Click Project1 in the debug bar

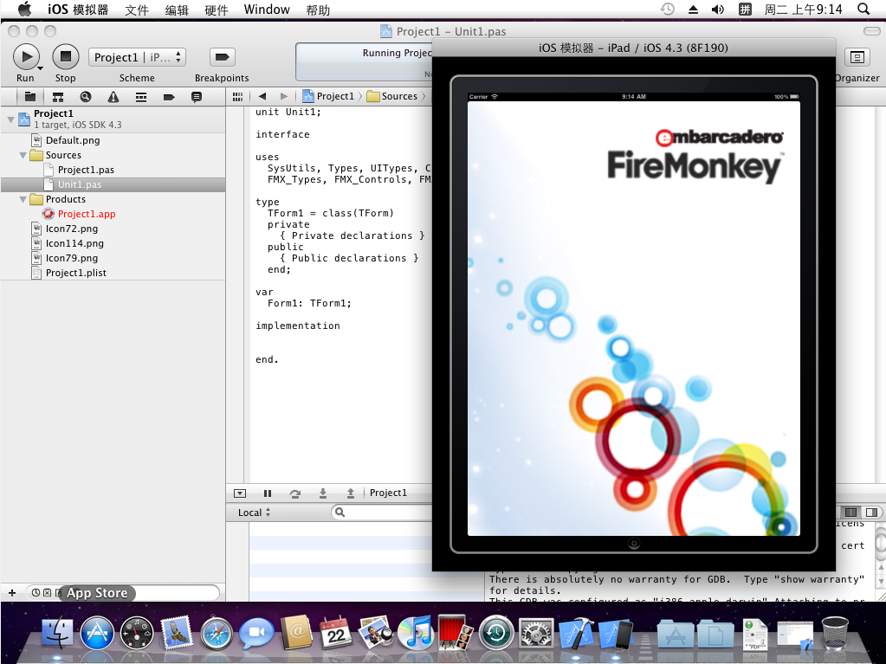[x=388, y=493]
